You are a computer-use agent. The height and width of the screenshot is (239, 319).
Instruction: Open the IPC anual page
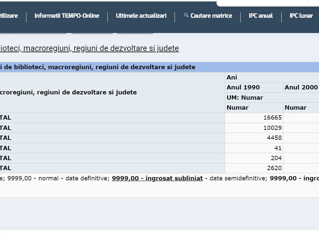[x=261, y=16]
